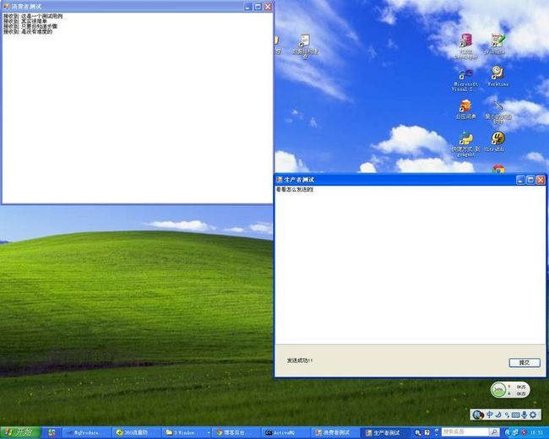This screenshot has height=439, width=549.
Task: Minimize the 消费者测试 consumer window
Action: [247, 7]
